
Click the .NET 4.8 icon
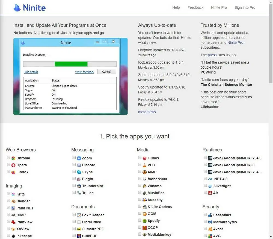click(x=210, y=179)
